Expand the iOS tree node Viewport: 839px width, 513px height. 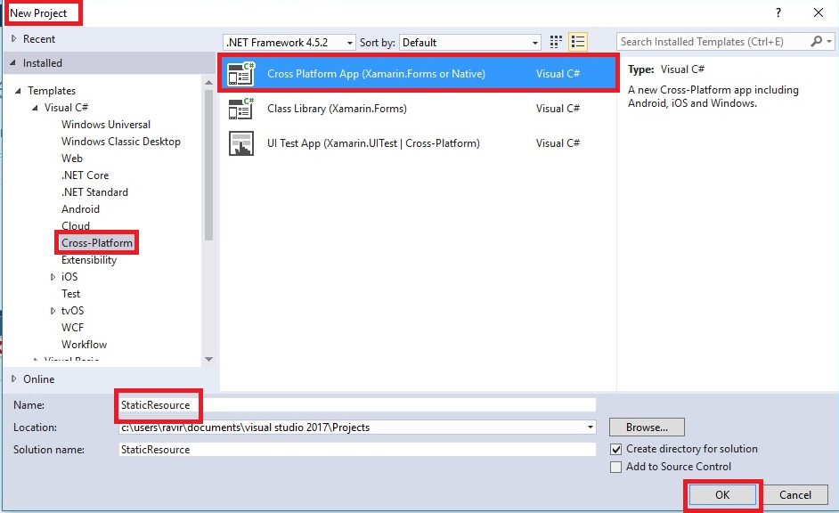[53, 277]
